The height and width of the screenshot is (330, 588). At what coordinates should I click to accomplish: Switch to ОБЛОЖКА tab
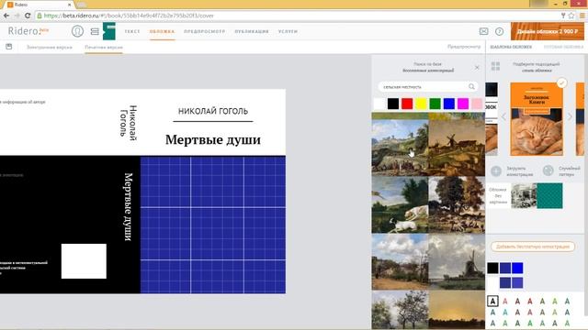162,31
